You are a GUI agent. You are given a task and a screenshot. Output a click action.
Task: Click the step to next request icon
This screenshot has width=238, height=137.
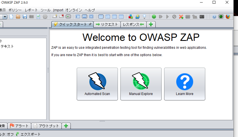pyautogui.click(x=160, y=17)
